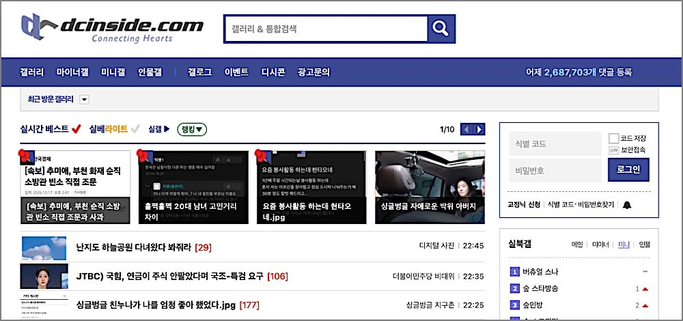Image resolution: width=683 pixels, height=321 pixels.
Task: Switch 실북갤 to 마이너 tab
Action: (600, 245)
